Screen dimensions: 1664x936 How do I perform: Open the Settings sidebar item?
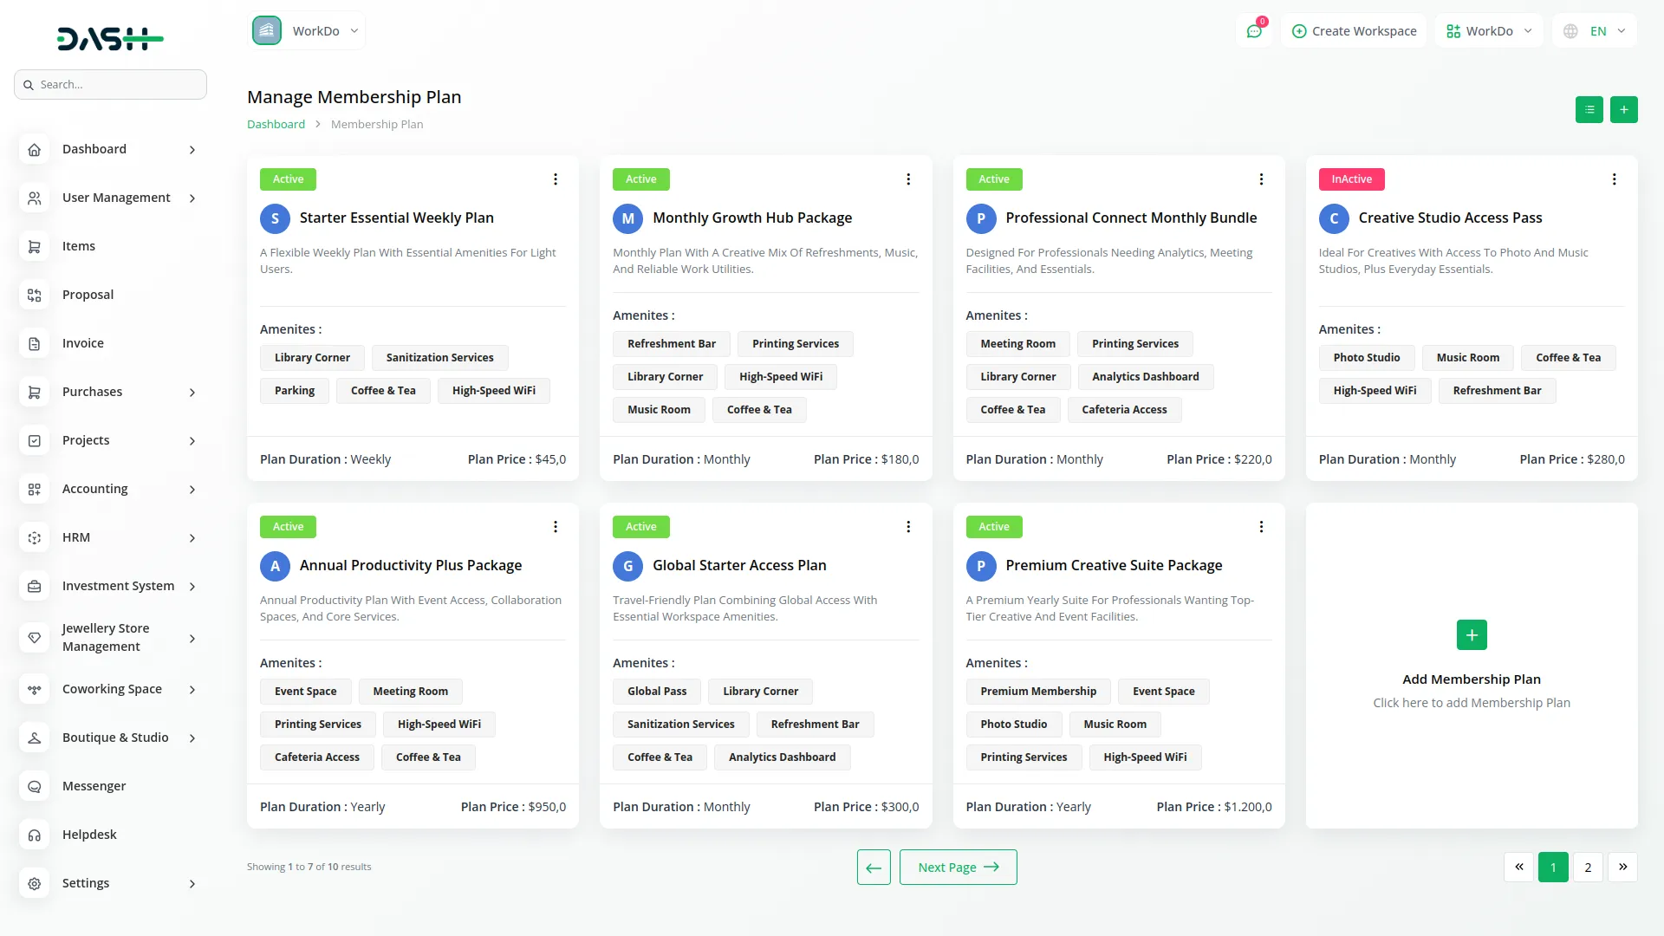pos(86,883)
